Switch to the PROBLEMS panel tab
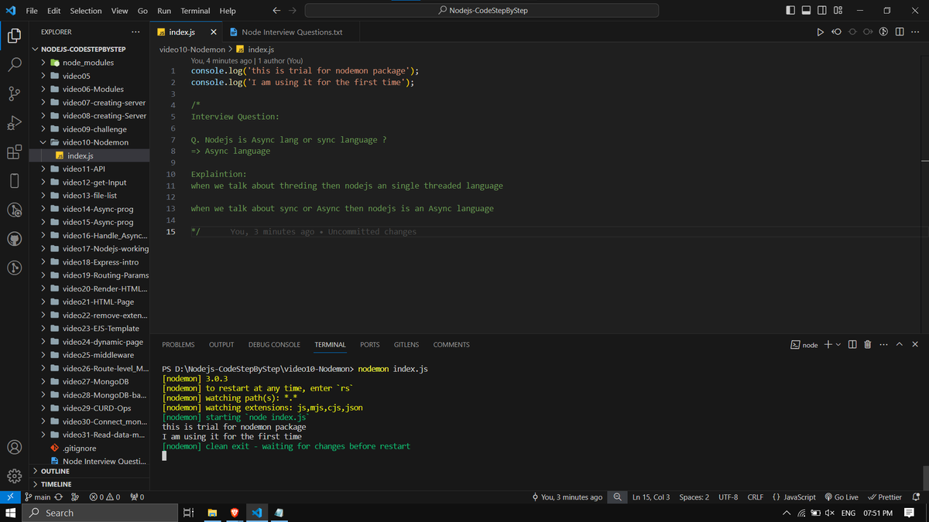Viewport: 929px width, 522px height. pyautogui.click(x=178, y=345)
